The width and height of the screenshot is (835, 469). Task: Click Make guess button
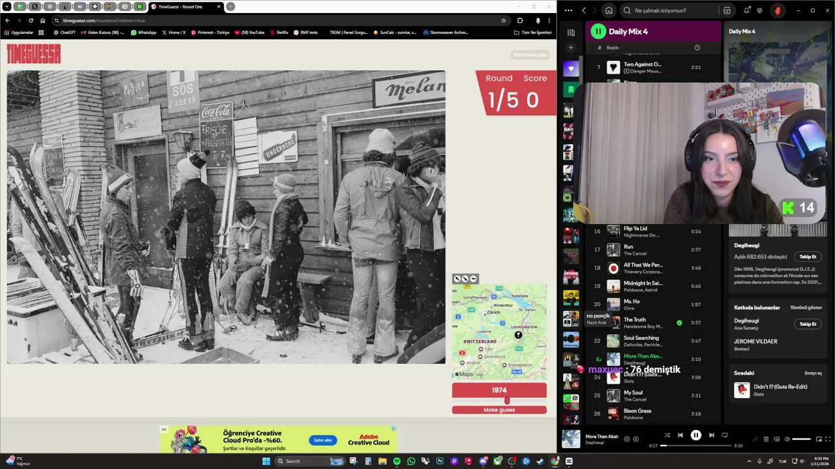[499, 410]
